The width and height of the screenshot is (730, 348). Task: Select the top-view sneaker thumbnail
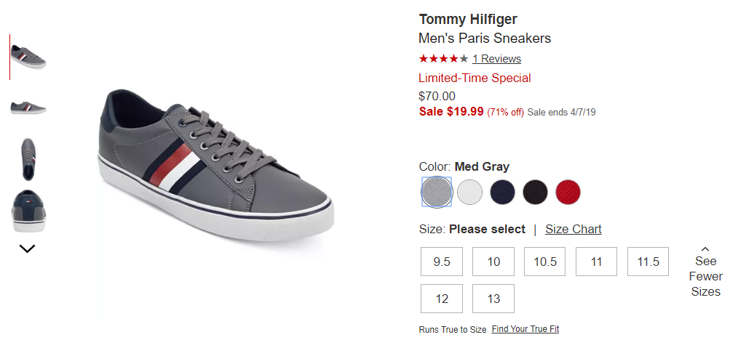(28, 159)
